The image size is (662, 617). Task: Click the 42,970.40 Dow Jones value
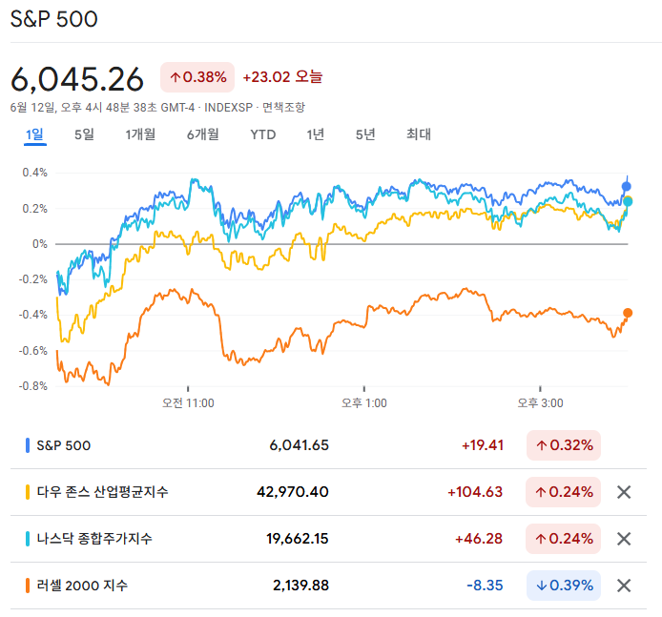293,492
